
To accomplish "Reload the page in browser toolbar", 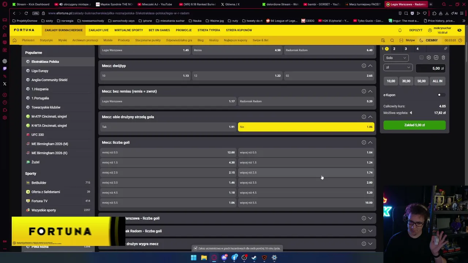I will click(x=26, y=13).
